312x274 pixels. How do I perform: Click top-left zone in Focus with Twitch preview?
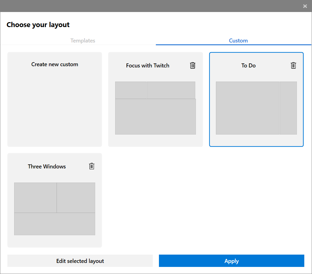pos(131,90)
